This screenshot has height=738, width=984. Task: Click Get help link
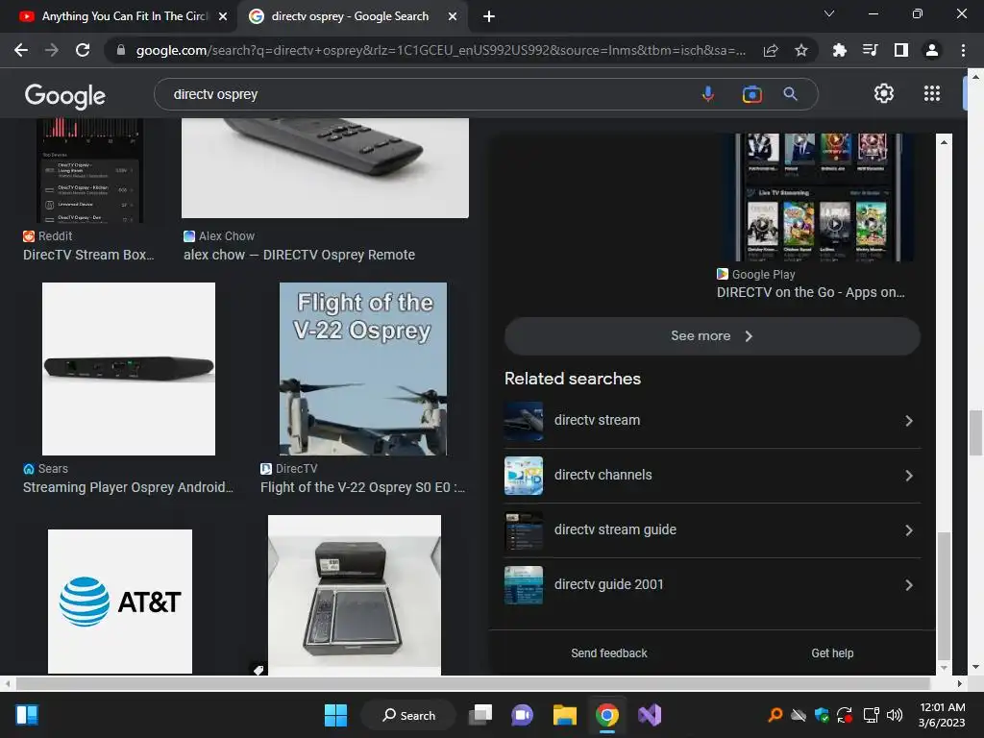(832, 653)
